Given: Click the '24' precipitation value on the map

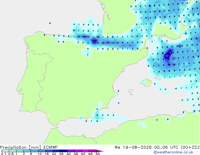Looking at the screenshot, I should point(168,53).
